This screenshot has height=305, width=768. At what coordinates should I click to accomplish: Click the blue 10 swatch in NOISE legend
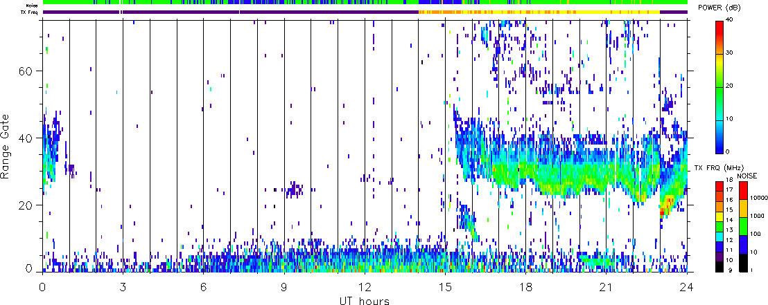coord(743,244)
